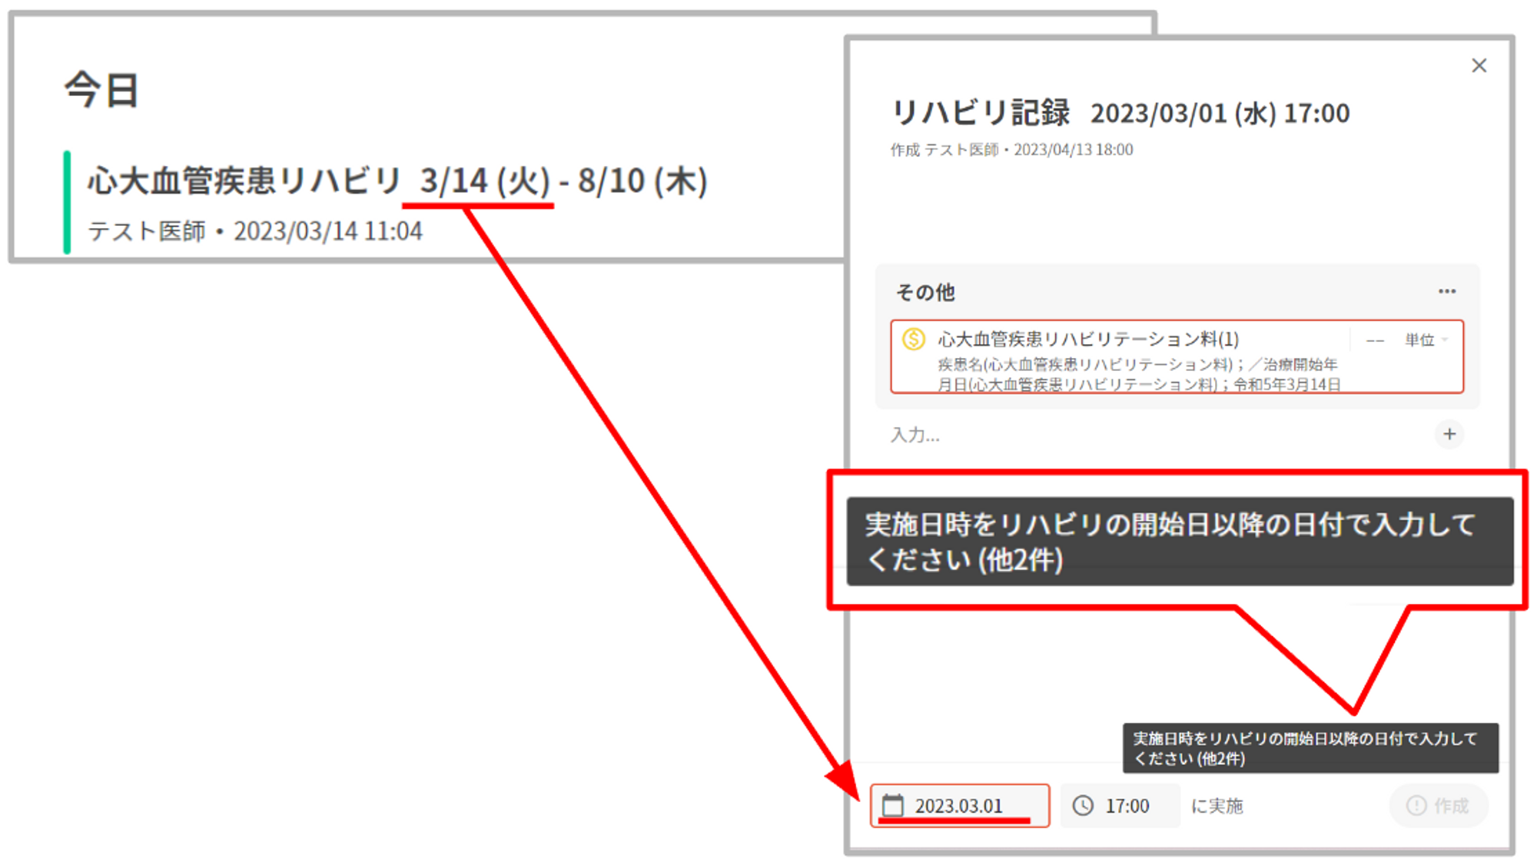The width and height of the screenshot is (1537, 865).
Task: Open the 2023.03.01 date picker
Action: [959, 806]
